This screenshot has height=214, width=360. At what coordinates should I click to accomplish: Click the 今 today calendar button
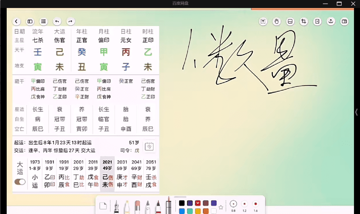(149, 146)
